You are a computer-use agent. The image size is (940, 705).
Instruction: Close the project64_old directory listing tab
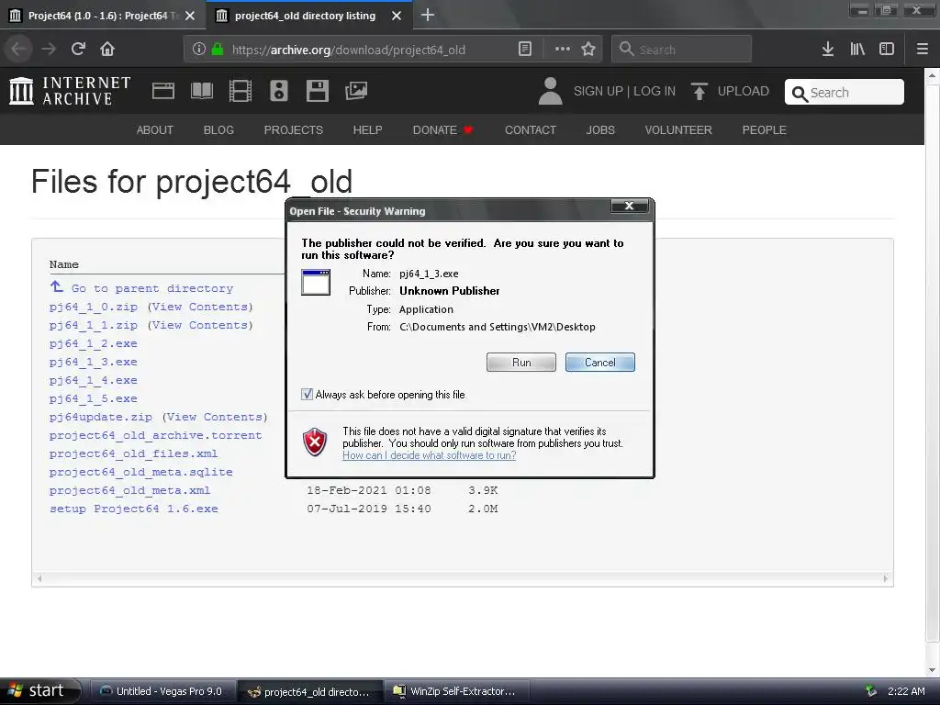pyautogui.click(x=397, y=16)
